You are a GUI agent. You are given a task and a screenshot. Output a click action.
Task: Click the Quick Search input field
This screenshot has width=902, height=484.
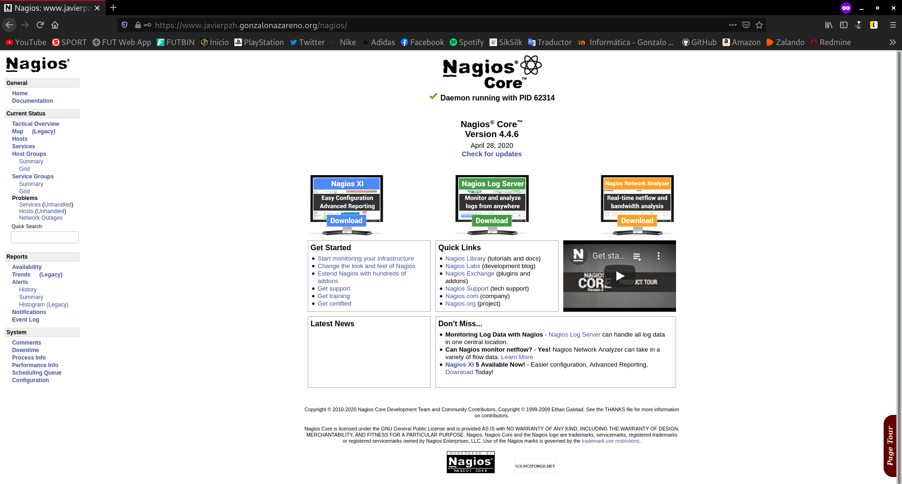[45, 237]
